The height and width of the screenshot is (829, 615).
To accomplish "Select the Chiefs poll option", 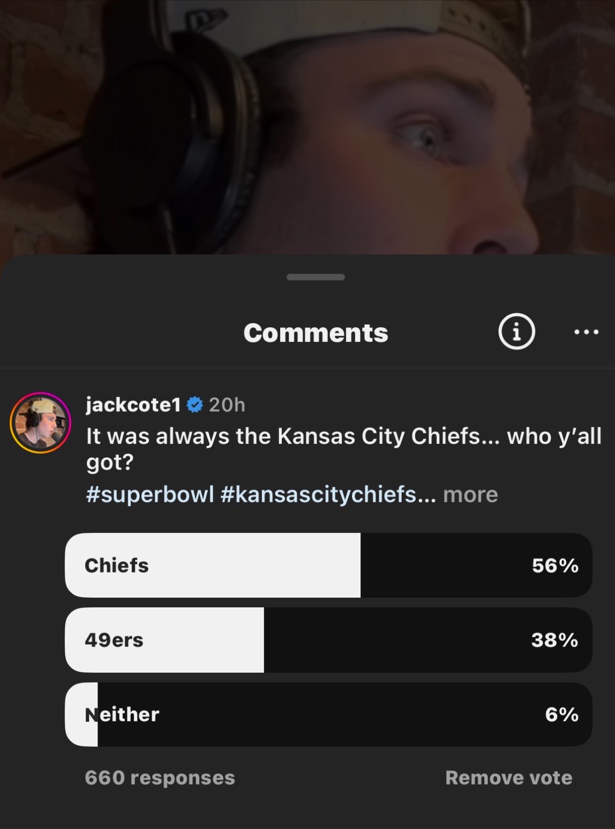I will point(328,565).
